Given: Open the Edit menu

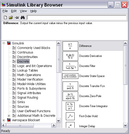Looking at the screenshot, I should click(14, 11).
